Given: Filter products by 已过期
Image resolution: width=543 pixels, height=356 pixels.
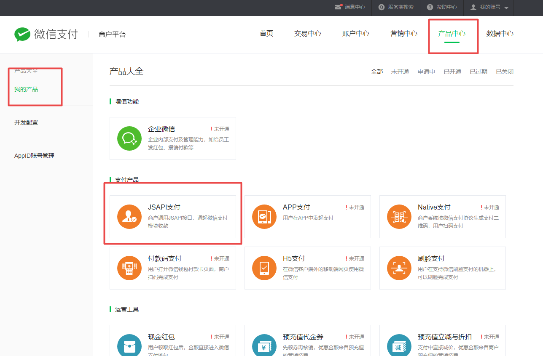Looking at the screenshot, I should click(x=478, y=72).
